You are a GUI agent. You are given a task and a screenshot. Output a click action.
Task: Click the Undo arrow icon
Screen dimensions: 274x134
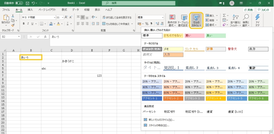click(33, 3)
